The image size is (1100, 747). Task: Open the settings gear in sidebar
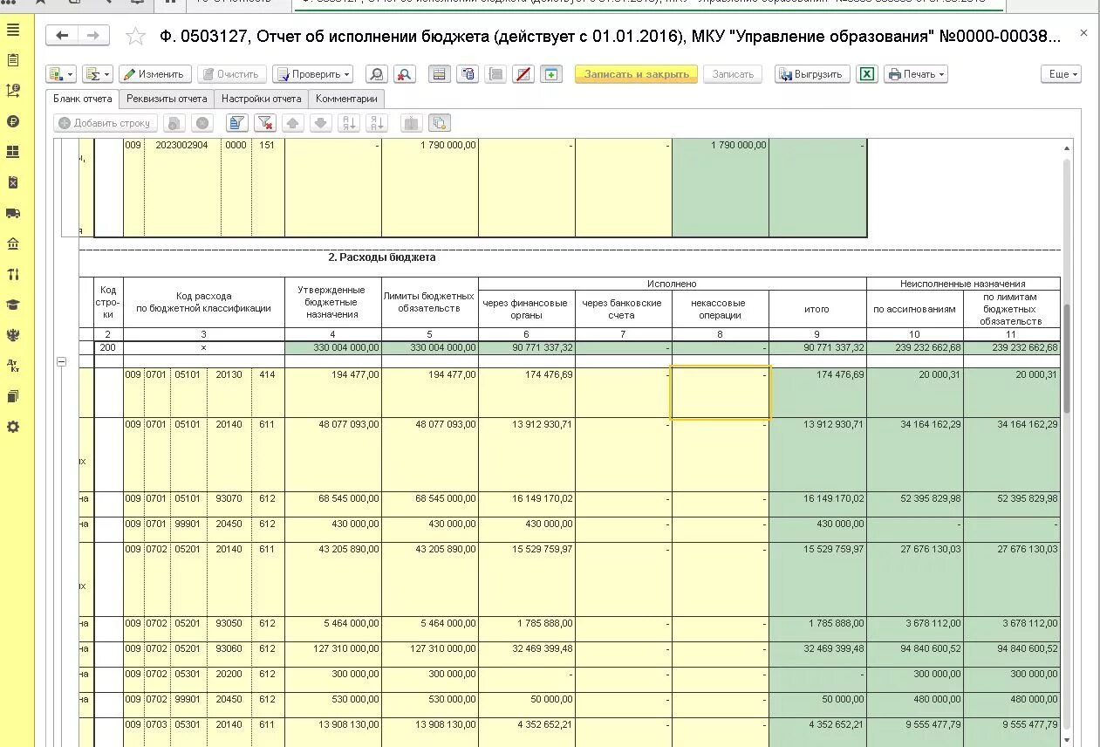point(12,427)
